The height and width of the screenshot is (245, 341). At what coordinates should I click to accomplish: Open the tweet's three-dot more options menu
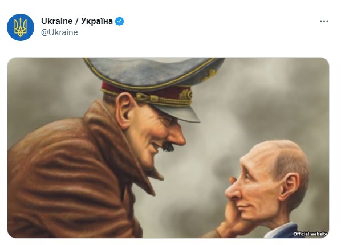coord(324,21)
